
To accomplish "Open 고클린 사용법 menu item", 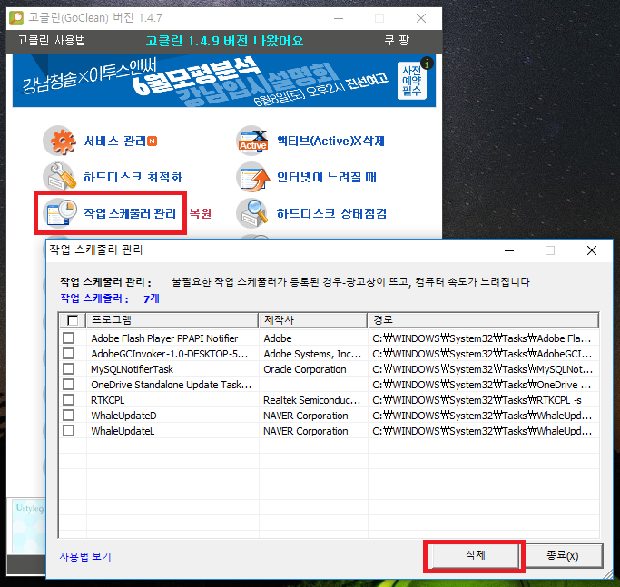I will tap(52, 40).
